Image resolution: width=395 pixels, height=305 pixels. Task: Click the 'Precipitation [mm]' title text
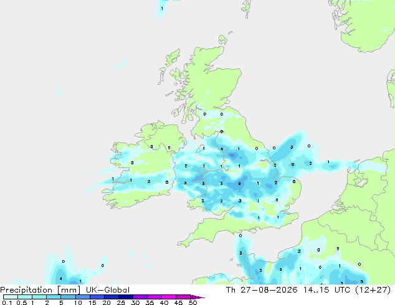pyautogui.click(x=40, y=290)
